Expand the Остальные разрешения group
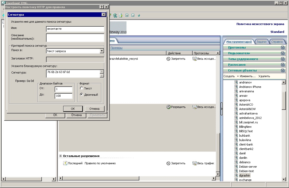The image size is (289, 188). click(x=60, y=156)
